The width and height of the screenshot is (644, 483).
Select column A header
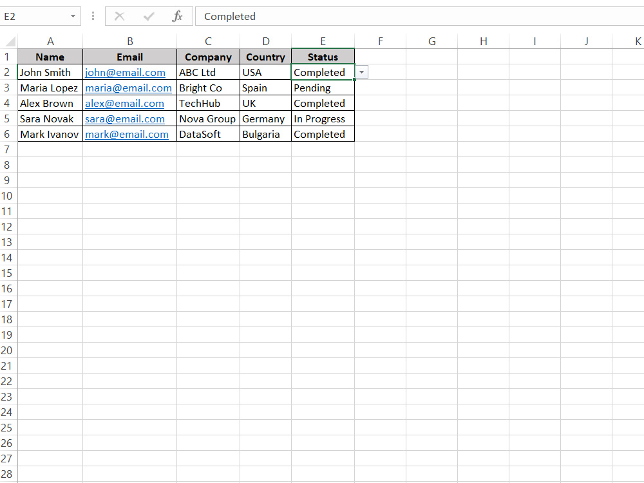click(50, 41)
